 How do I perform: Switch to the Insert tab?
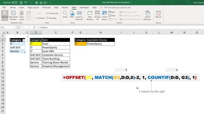21,8
